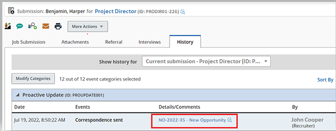Click the green add comment icon
Viewport: 336px width, 131px height.
point(20,26)
